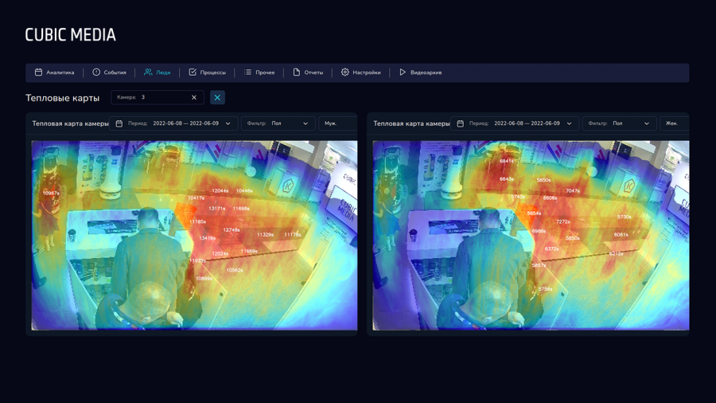716x403 pixels.
Task: Open the right panel Фильтр Пол dropdown
Action: [647, 124]
